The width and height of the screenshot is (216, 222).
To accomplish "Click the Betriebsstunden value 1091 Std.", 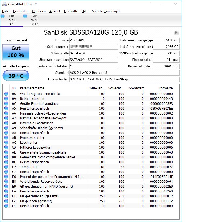I will pyautogui.click(x=166, y=66).
